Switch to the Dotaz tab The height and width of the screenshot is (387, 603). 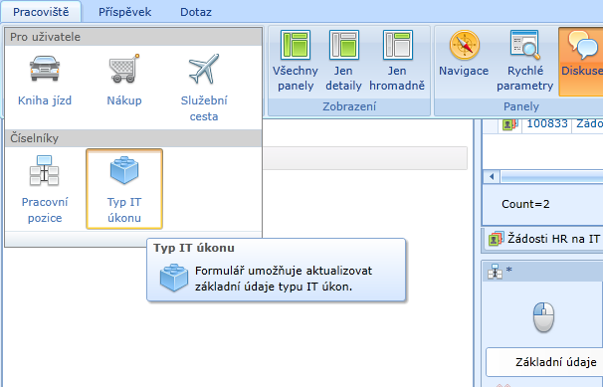[x=196, y=12]
